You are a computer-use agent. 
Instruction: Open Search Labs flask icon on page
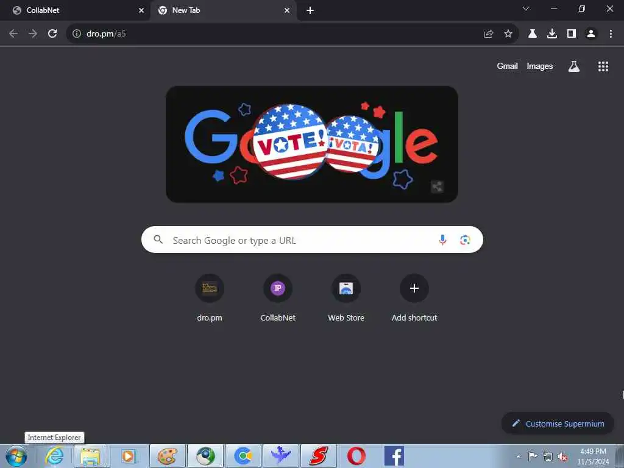tap(574, 66)
